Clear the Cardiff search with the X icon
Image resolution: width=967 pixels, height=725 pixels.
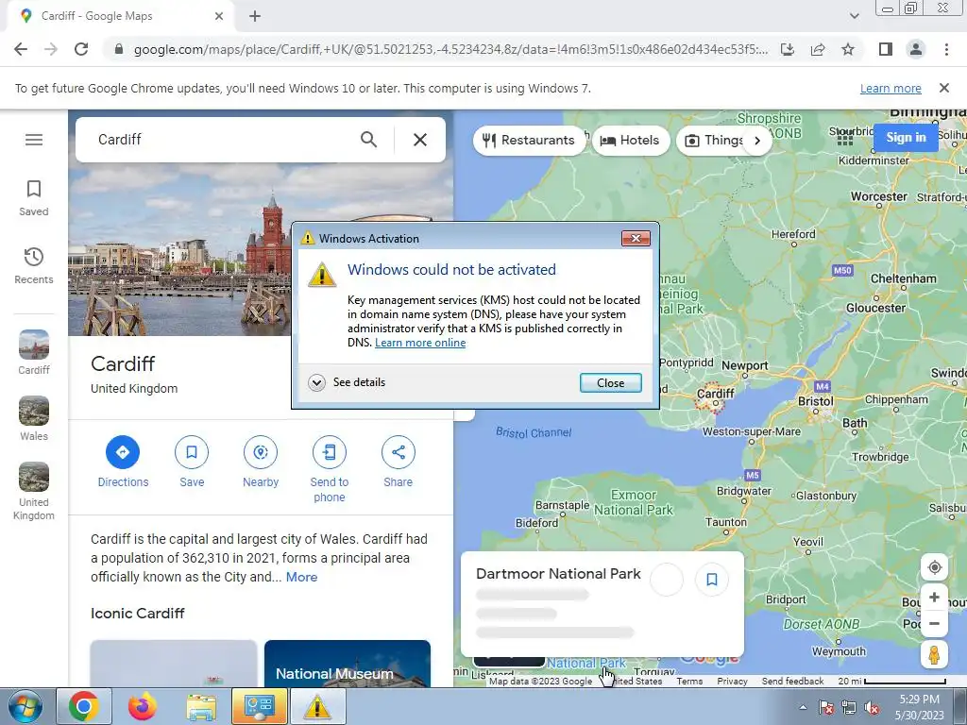coord(420,140)
